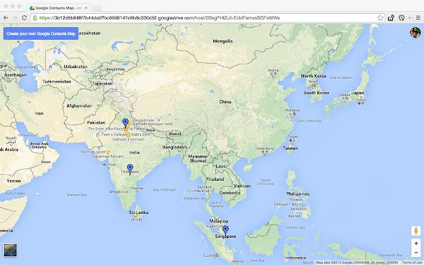
Task: Click the United Arab Emirates label
Action: (39, 146)
